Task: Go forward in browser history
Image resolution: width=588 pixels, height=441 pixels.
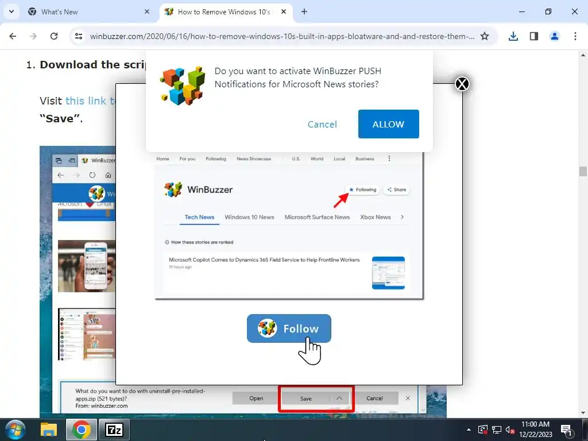Action: (33, 36)
